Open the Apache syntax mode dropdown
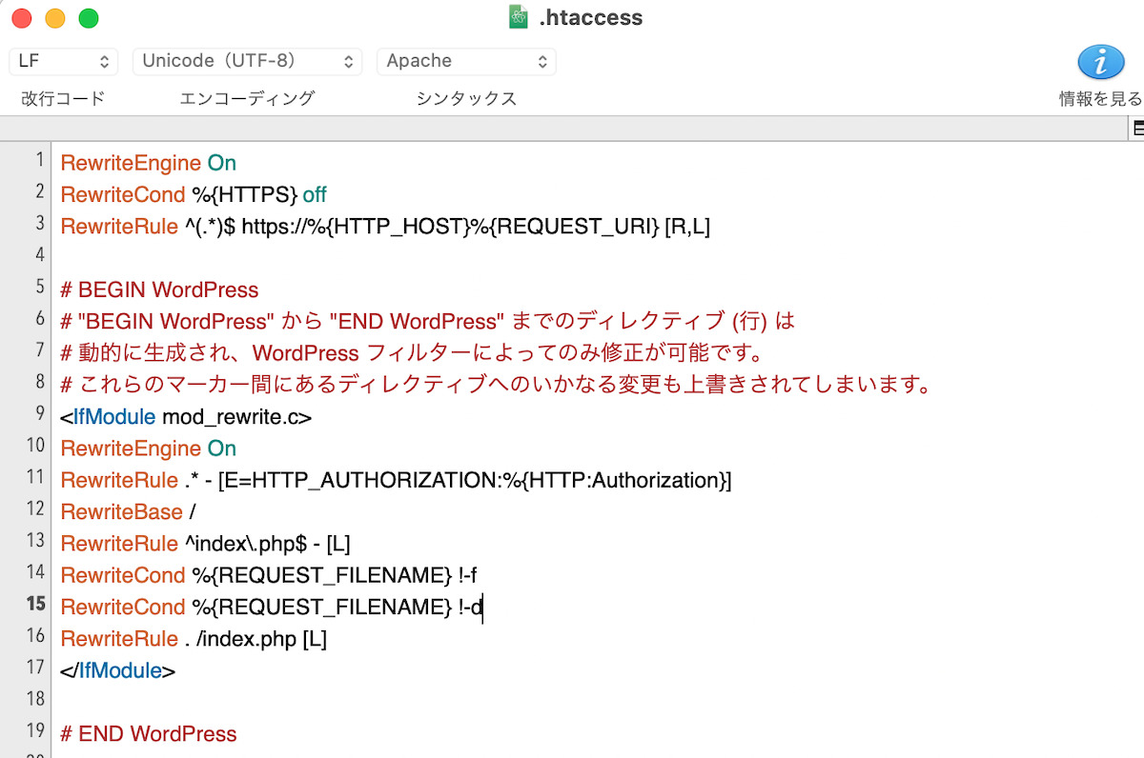The width and height of the screenshot is (1144, 758). (x=466, y=60)
